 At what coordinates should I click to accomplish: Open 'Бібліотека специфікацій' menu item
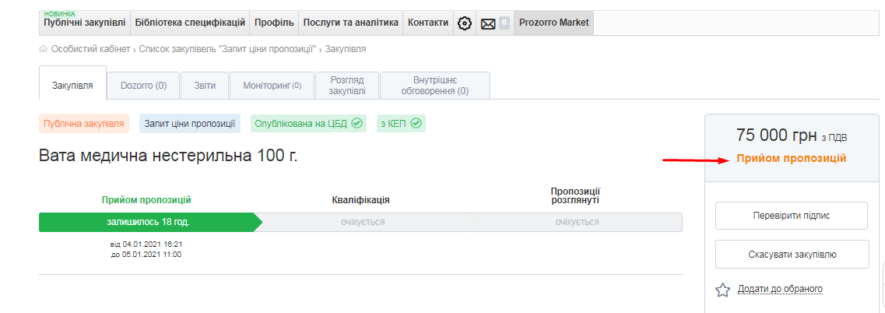pyautogui.click(x=190, y=23)
